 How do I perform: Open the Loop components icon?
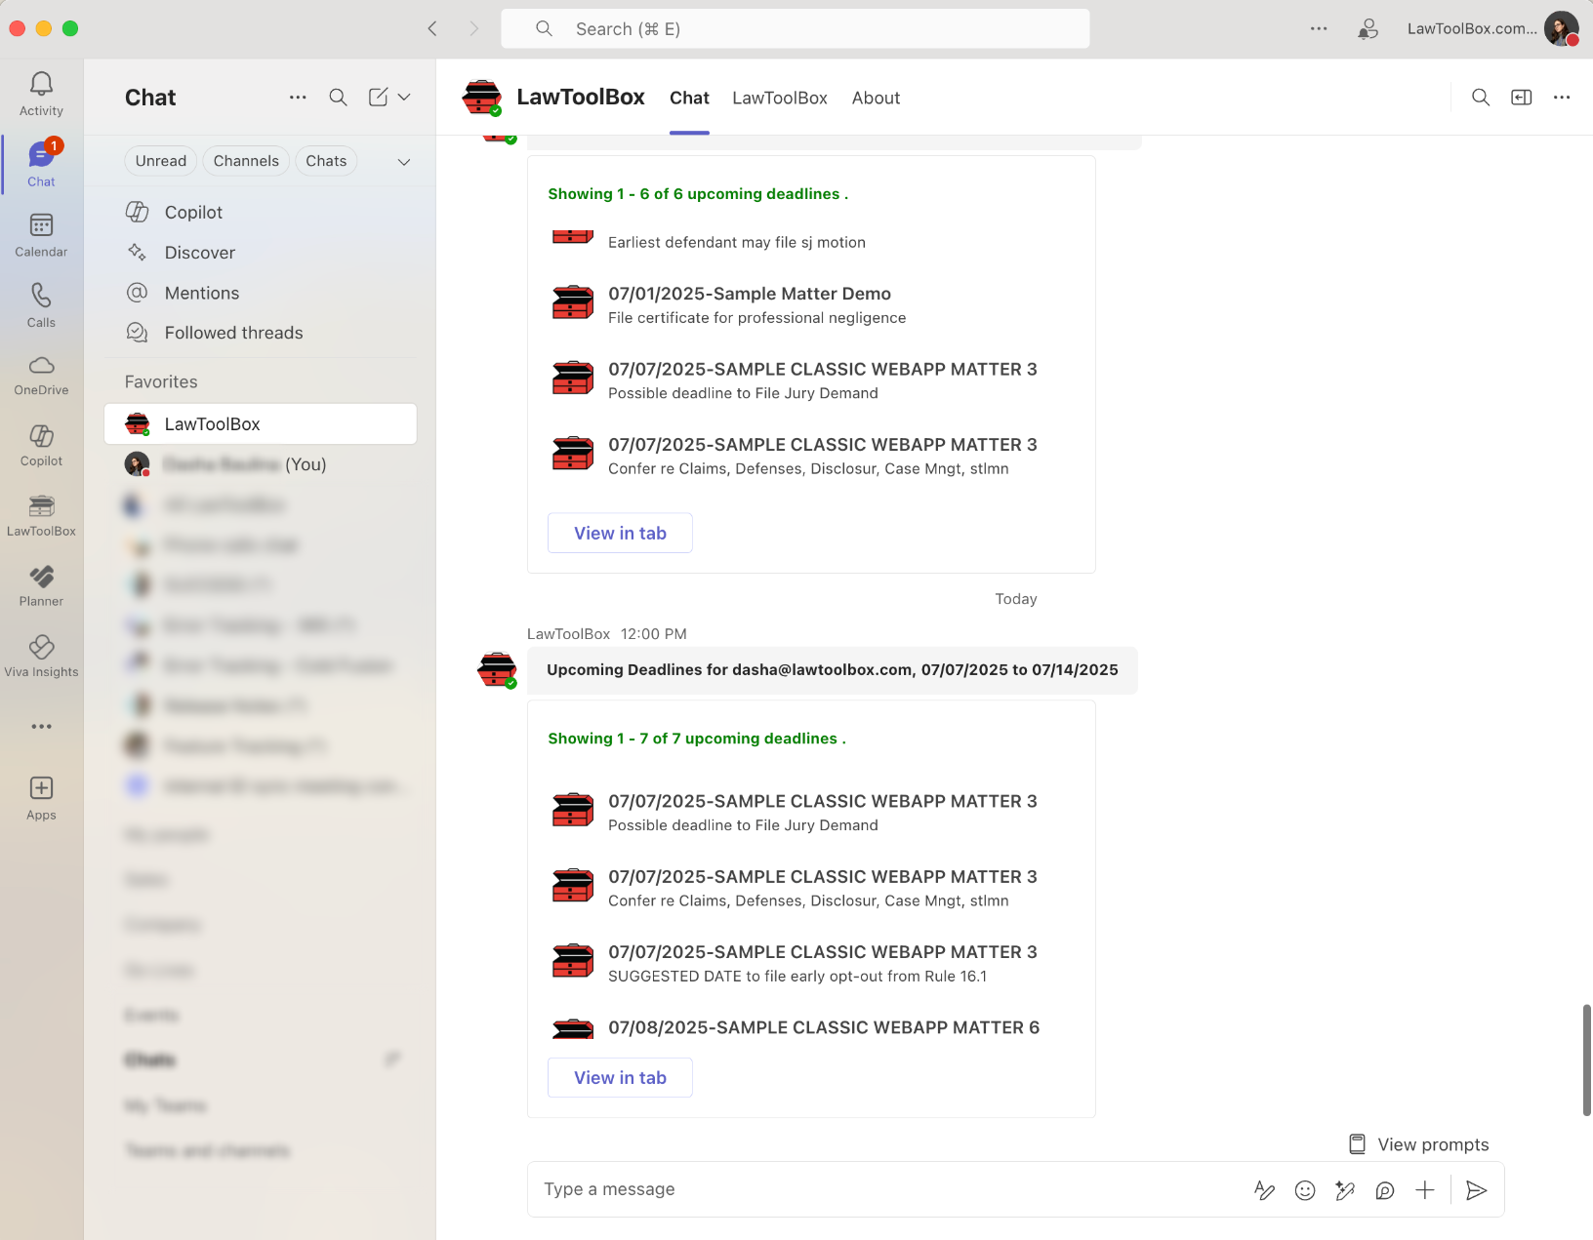pyautogui.click(x=1385, y=1190)
